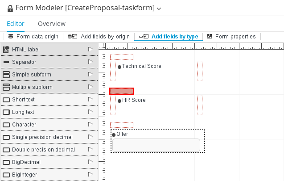Add BigDecimal field using its arrow
The width and height of the screenshot is (284, 181).
coord(91,162)
